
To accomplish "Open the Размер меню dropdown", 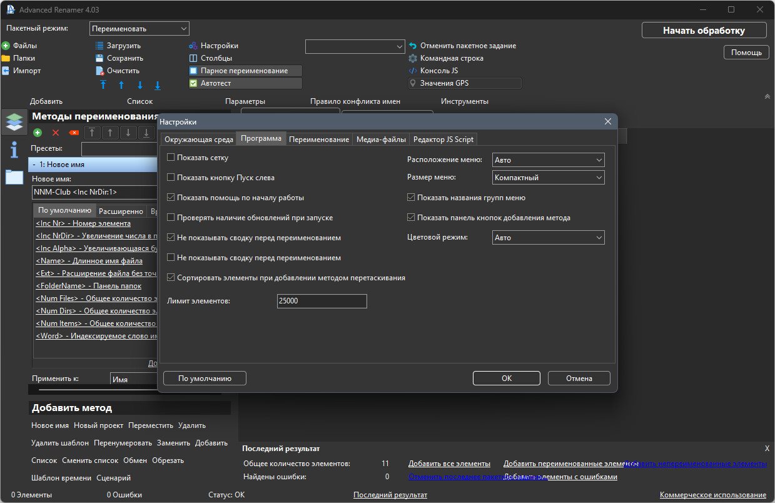I will point(549,178).
